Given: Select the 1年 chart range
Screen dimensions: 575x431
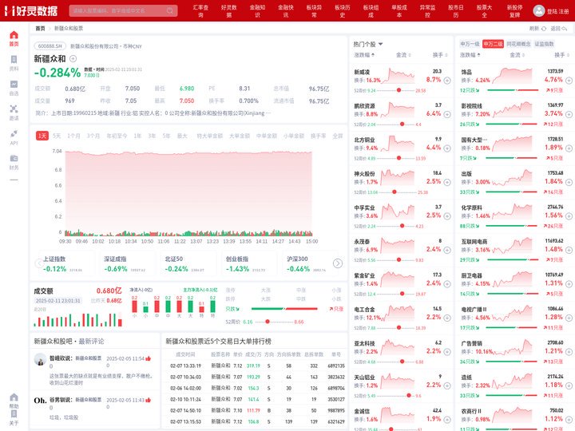Looking at the screenshot, I should tap(137, 136).
